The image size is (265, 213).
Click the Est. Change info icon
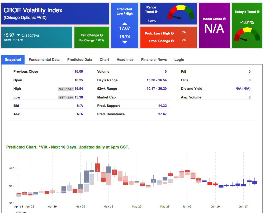tap(101, 35)
